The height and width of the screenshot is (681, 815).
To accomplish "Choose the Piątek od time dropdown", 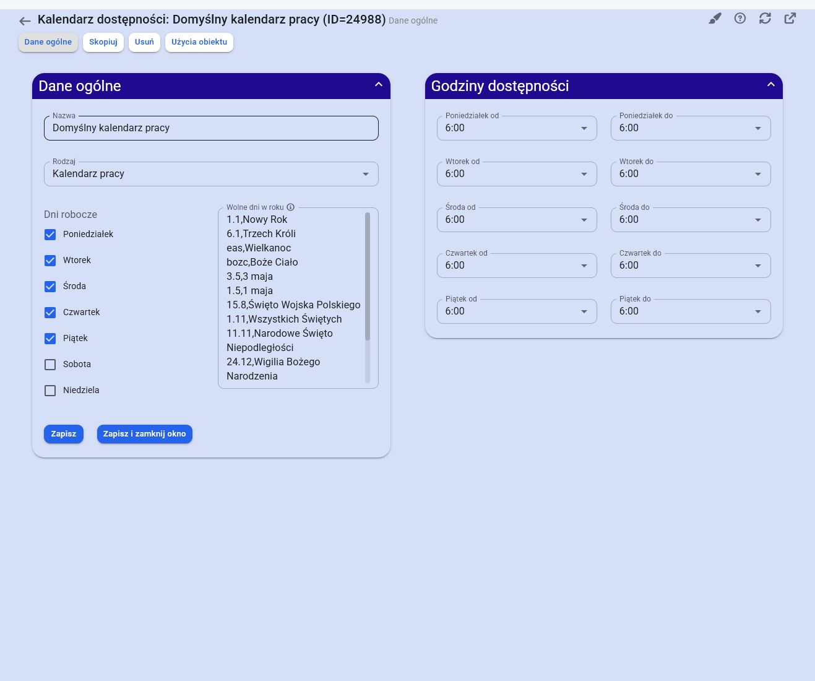I will 517,311.
